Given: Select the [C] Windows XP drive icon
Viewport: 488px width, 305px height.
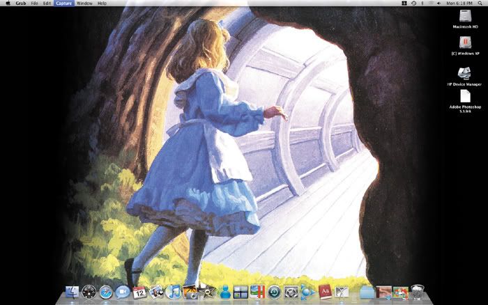Looking at the screenshot, I should click(x=465, y=46).
